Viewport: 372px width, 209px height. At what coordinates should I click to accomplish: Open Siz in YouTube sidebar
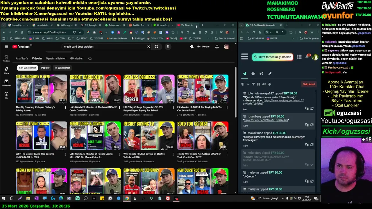6,96
